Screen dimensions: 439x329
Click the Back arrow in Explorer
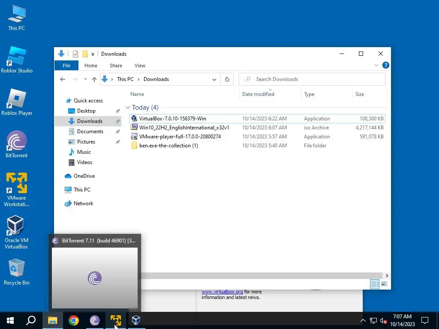coord(63,79)
